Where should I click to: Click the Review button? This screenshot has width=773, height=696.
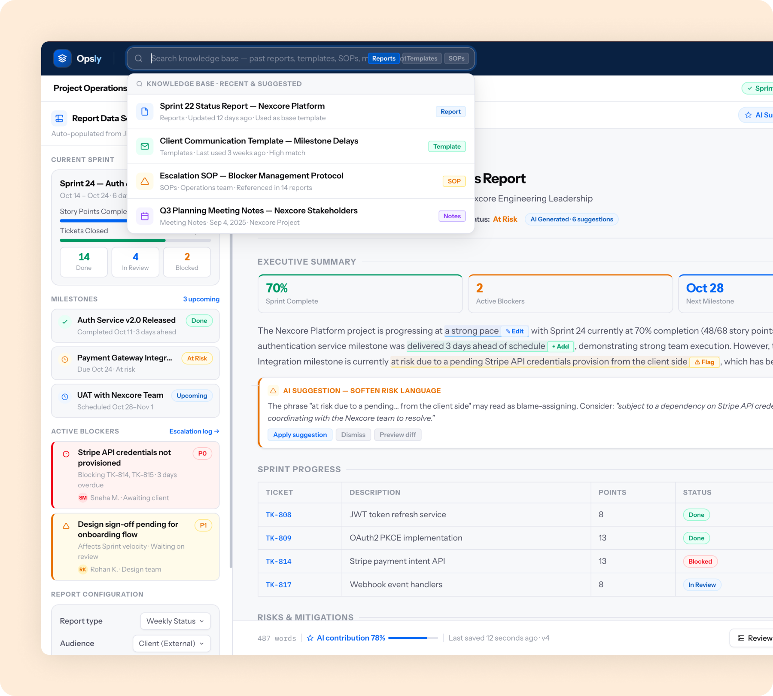pos(752,638)
